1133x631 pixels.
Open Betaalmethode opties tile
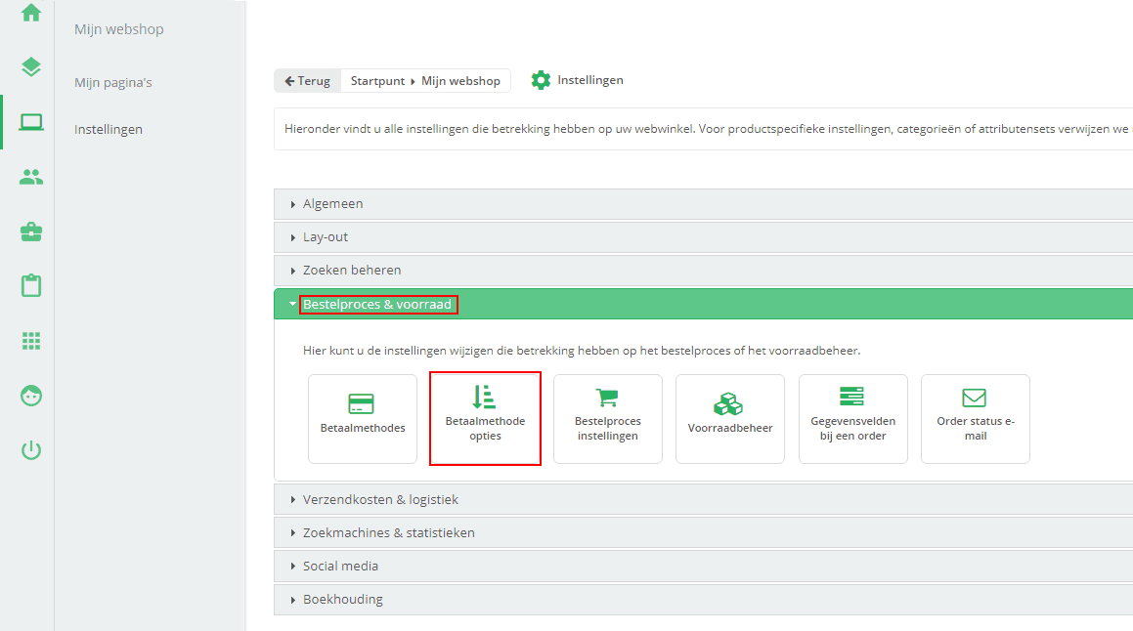(485, 418)
